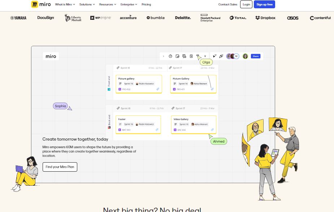The width and height of the screenshot is (334, 212).
Task: Expand the Solutions menu
Action: pos(87,4)
